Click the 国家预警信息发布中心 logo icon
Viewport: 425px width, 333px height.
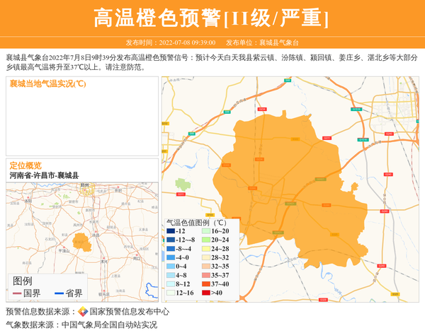pyautogui.click(x=83, y=312)
